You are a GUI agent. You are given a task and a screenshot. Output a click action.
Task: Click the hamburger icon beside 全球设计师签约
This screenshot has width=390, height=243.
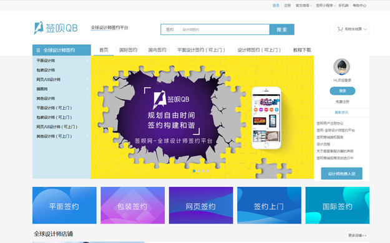(38, 50)
